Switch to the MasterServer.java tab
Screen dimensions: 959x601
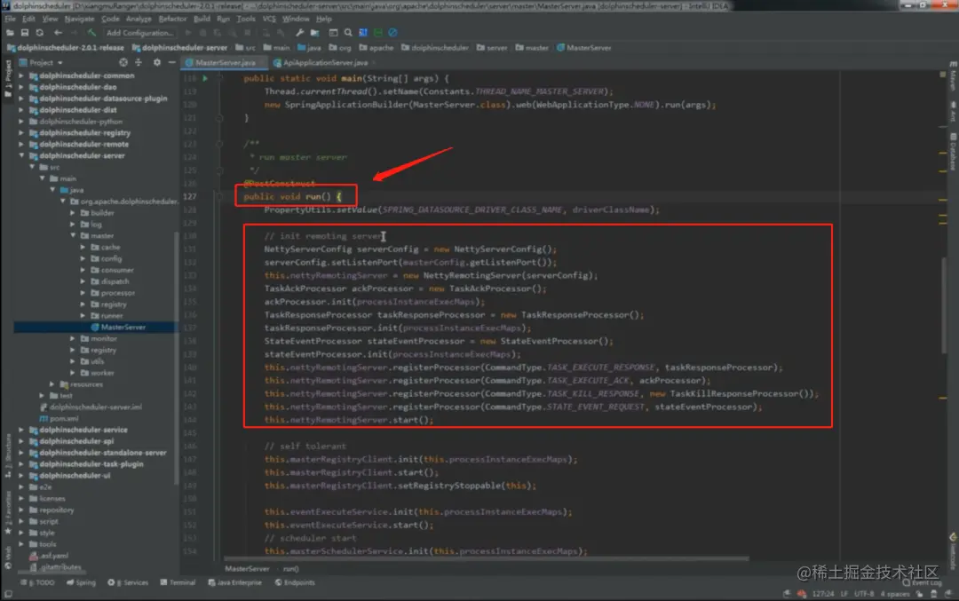point(224,62)
